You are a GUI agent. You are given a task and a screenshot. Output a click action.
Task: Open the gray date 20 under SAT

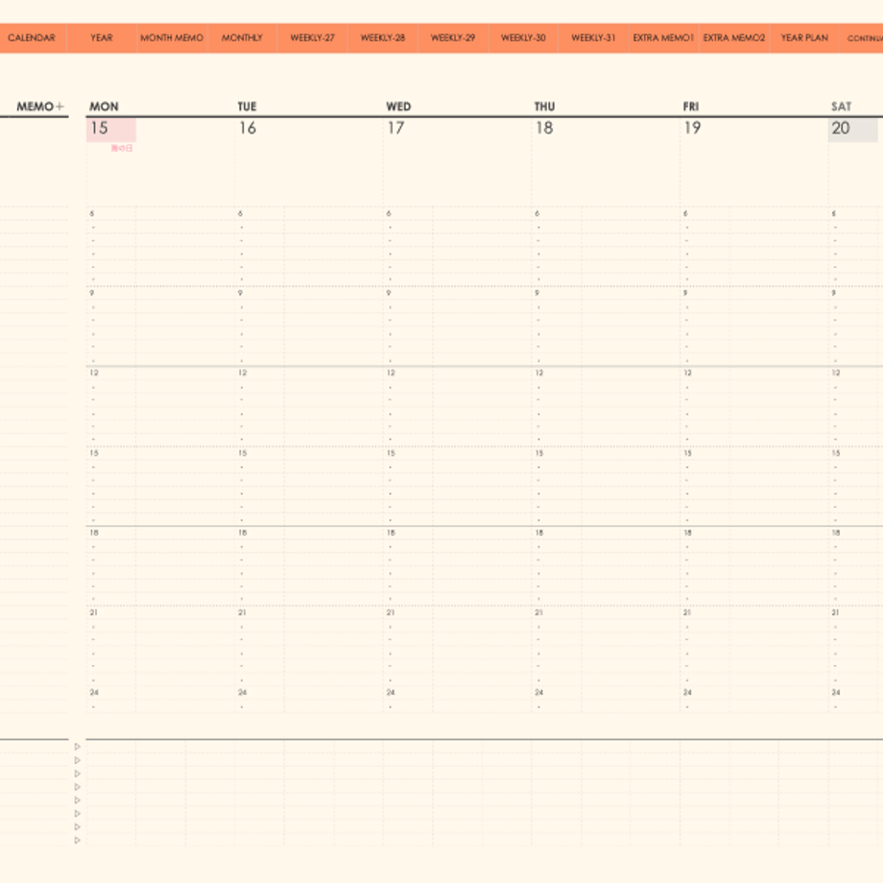click(x=852, y=129)
